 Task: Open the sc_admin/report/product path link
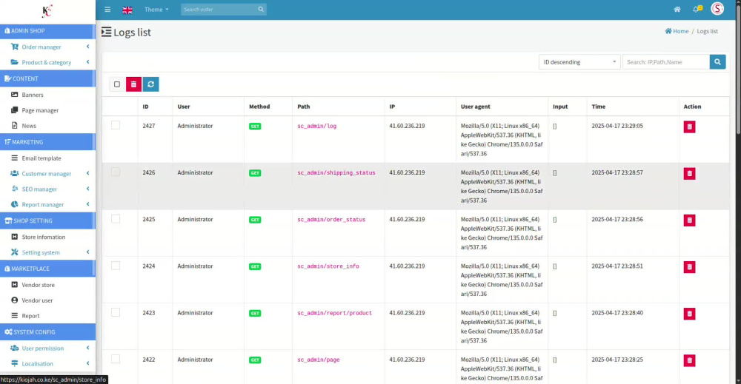click(335, 313)
